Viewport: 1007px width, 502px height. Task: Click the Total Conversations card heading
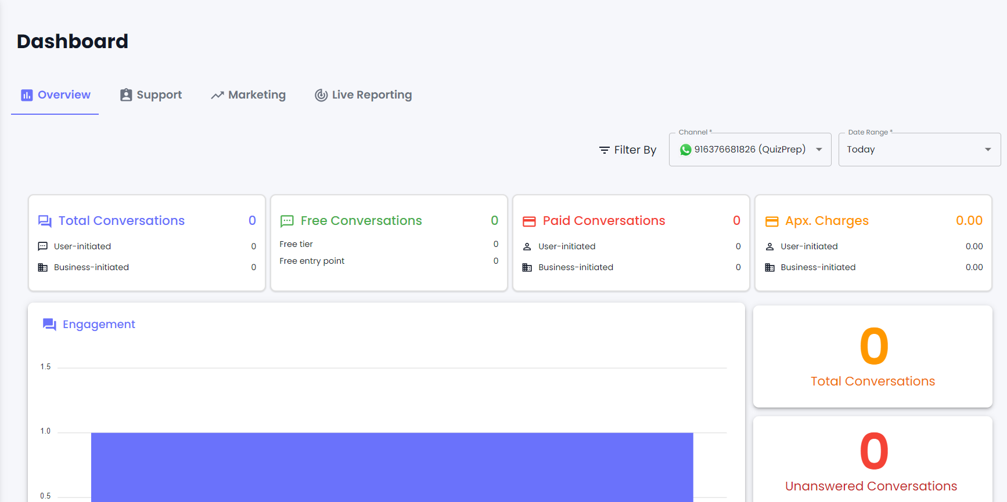point(121,221)
